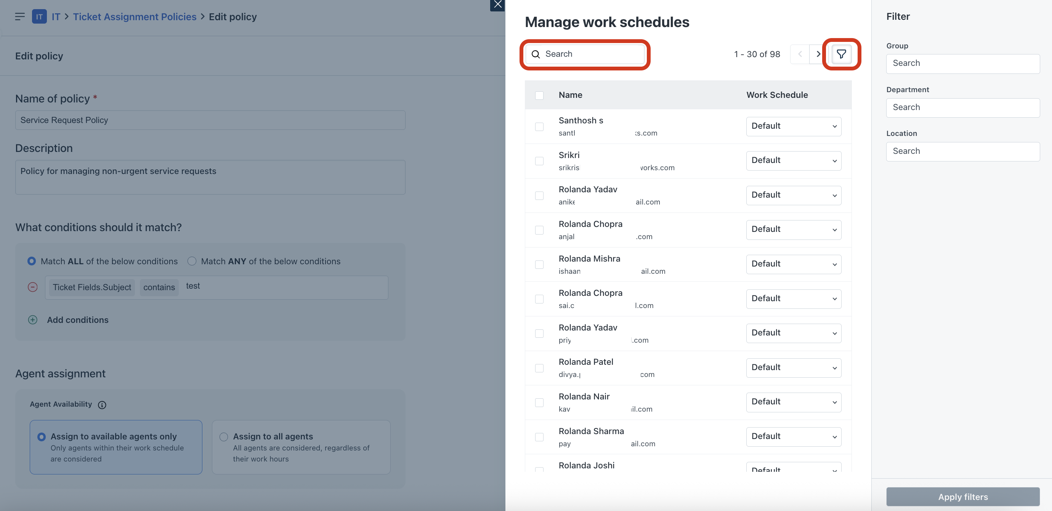Click the Add conditions plus icon

point(33,320)
